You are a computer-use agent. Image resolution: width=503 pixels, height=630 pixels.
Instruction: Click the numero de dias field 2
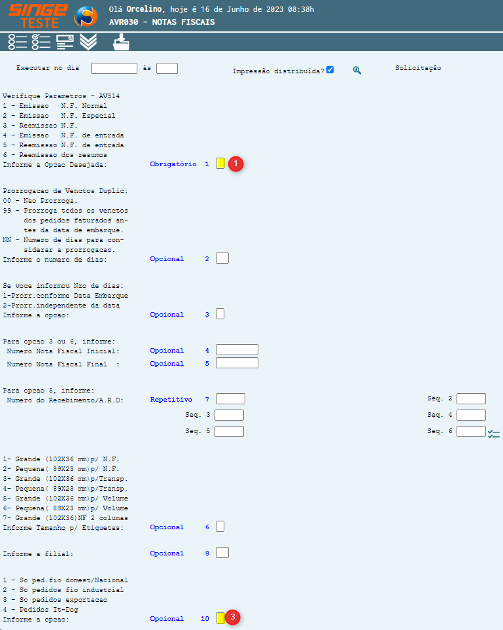coord(222,258)
